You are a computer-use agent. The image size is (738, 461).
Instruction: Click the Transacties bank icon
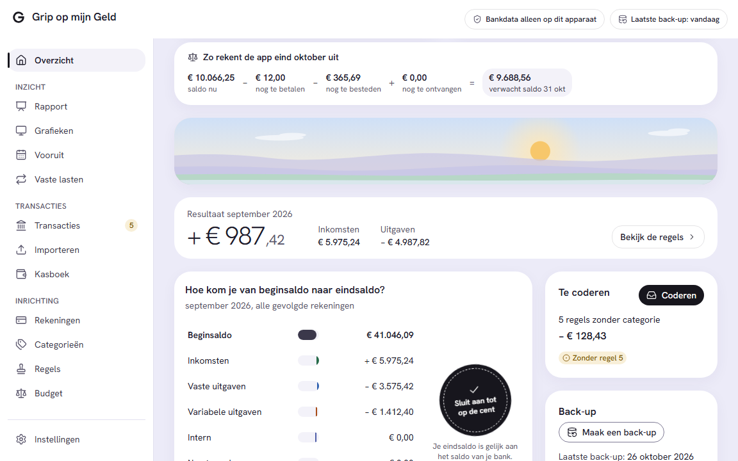coord(21,225)
